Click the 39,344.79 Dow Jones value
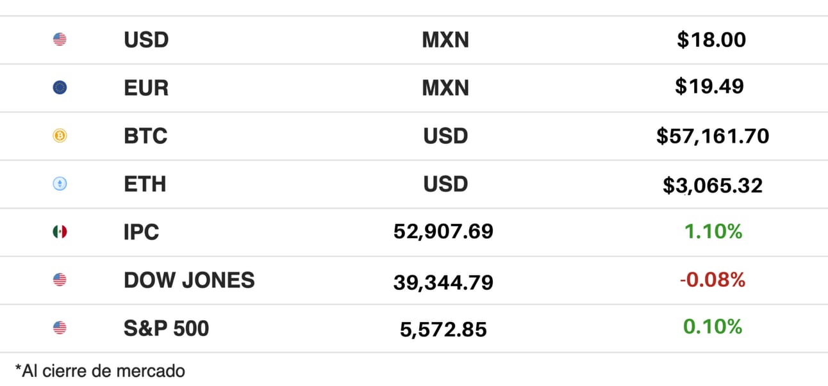 tap(443, 282)
